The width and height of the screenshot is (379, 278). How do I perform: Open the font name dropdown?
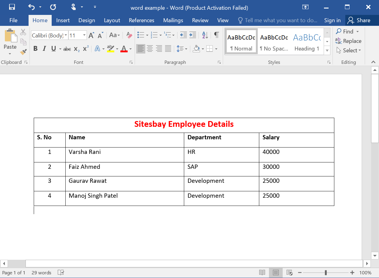click(x=66, y=35)
